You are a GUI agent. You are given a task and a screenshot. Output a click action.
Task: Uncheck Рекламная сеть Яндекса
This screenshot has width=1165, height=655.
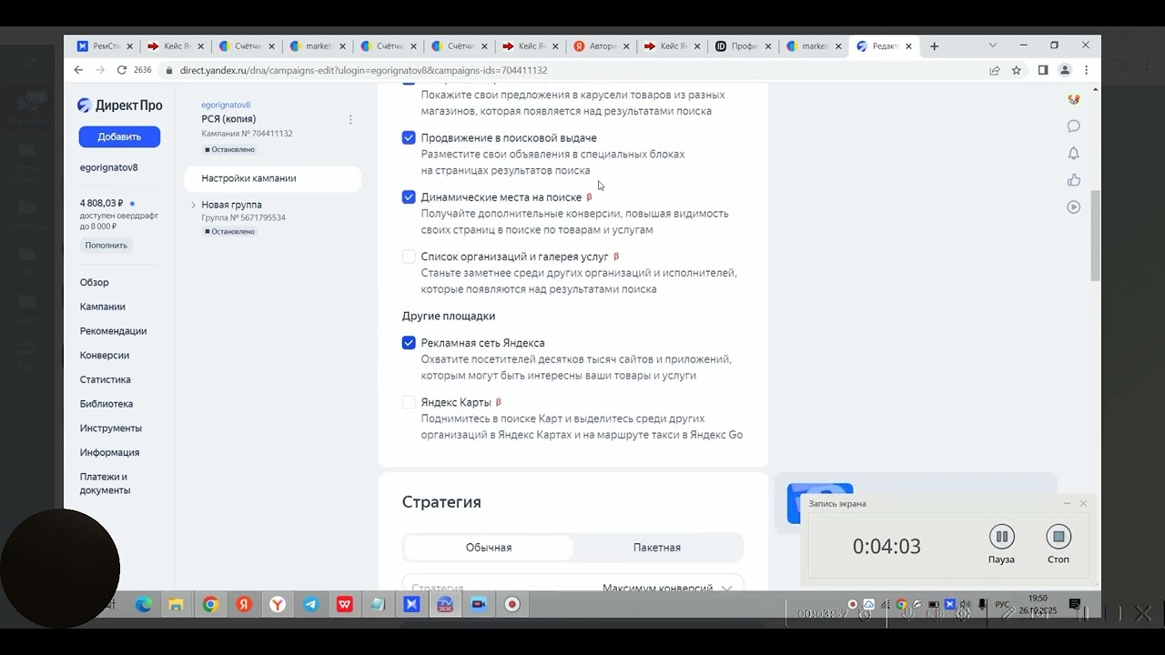click(x=409, y=343)
